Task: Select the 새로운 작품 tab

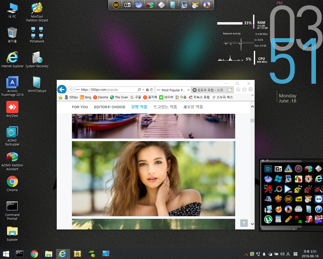Action: point(193,107)
